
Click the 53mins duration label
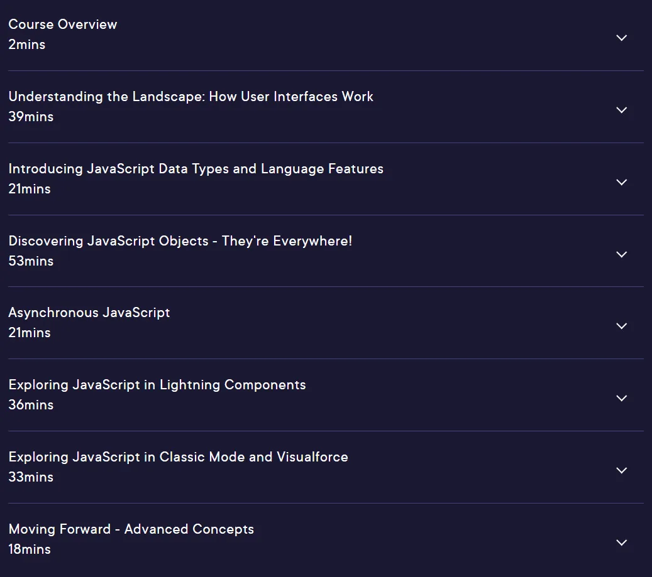pyautogui.click(x=31, y=261)
